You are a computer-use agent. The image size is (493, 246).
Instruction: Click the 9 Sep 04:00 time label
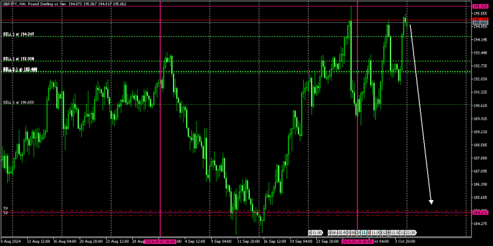[x=221, y=241]
